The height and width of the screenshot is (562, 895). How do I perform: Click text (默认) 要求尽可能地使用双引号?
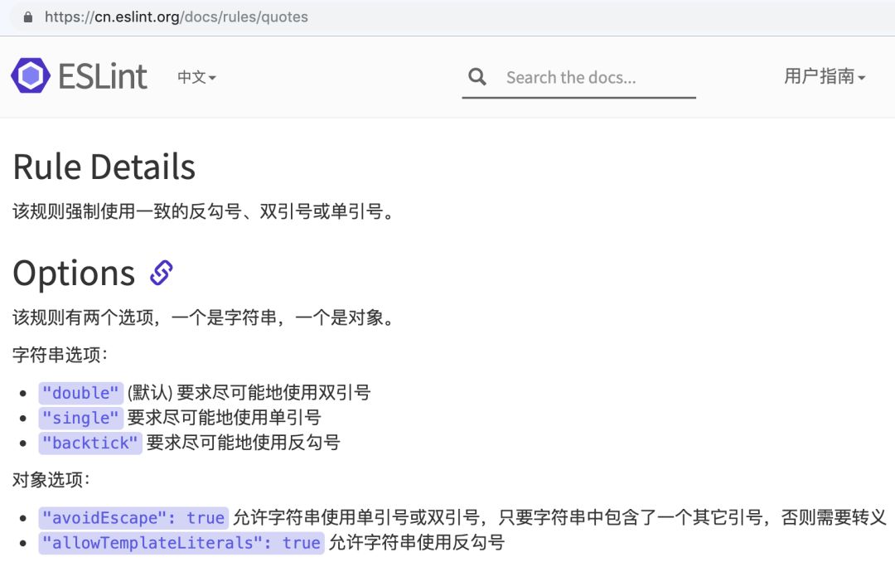point(249,392)
